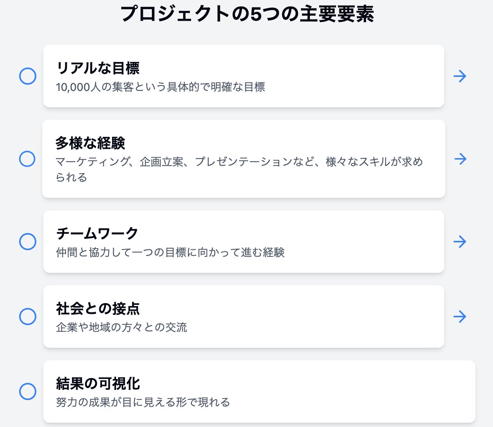Click the 10,000人の集客 description text

click(160, 87)
